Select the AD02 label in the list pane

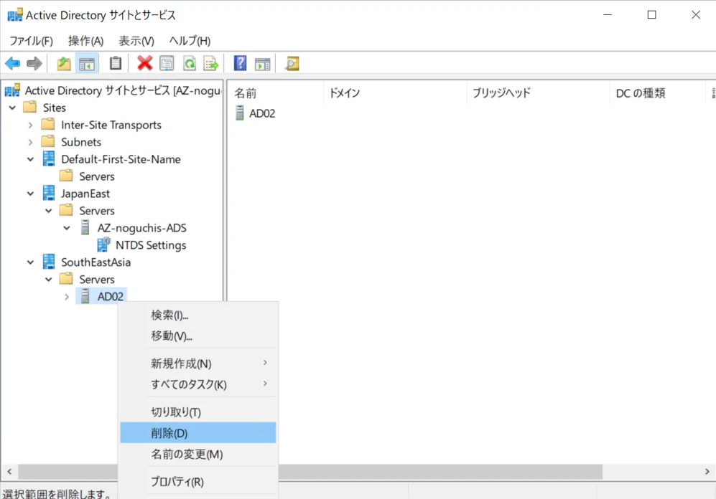(x=262, y=113)
